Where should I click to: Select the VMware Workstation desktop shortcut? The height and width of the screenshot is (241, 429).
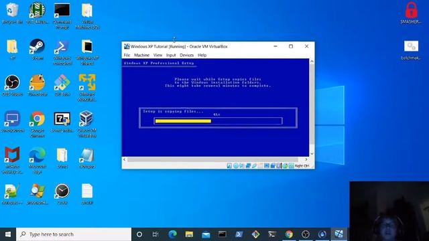coord(87,88)
